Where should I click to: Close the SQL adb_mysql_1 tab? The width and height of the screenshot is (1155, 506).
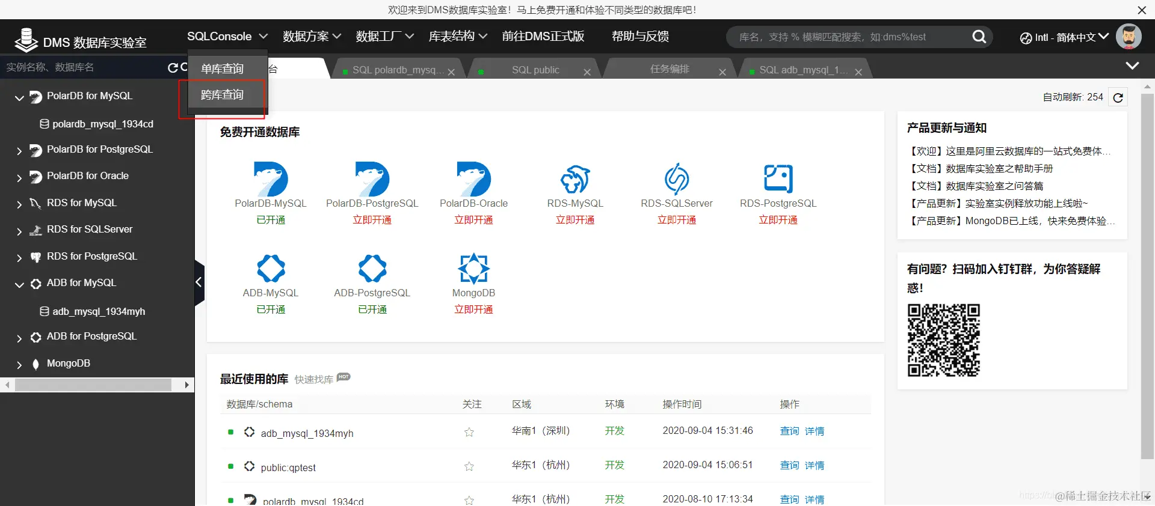pos(858,72)
